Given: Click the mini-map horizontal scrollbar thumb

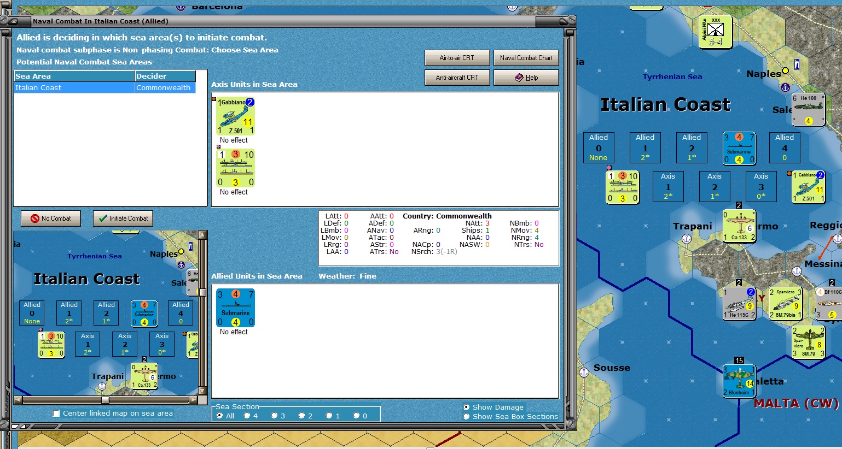Looking at the screenshot, I should pyautogui.click(x=105, y=400).
